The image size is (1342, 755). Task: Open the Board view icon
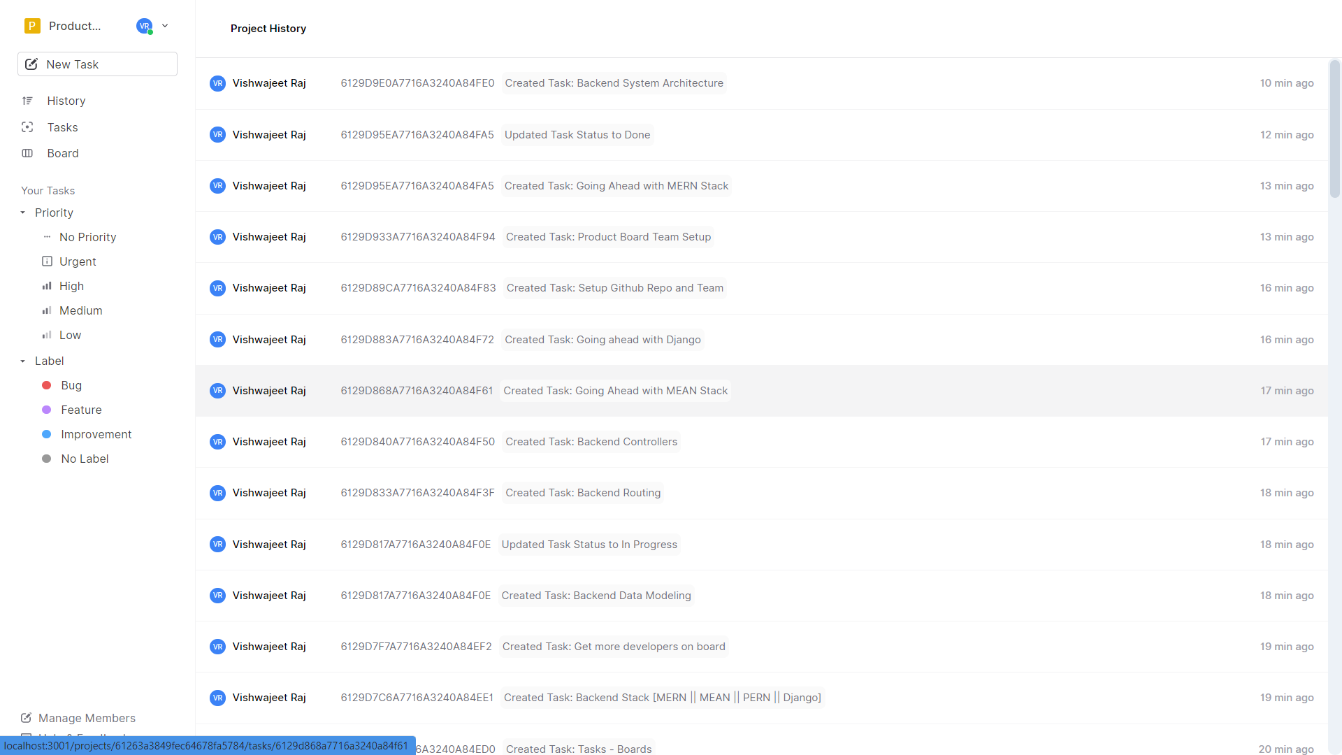coord(29,153)
